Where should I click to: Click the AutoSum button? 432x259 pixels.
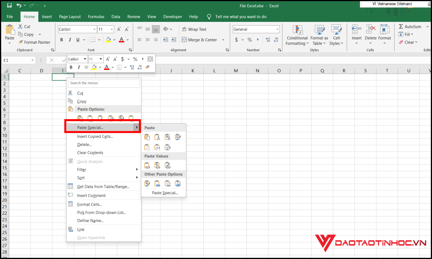[410, 26]
